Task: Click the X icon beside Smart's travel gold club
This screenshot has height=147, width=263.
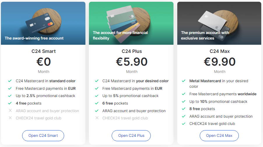Action: (x=10, y=118)
